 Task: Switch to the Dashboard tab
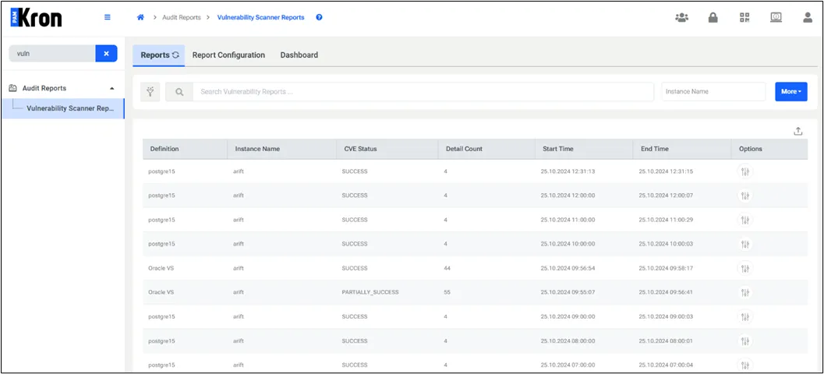pyautogui.click(x=299, y=55)
